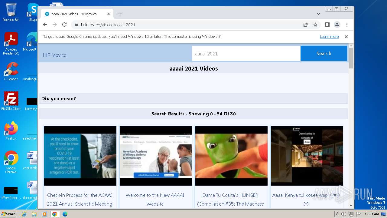Open the Chrome three-dot menu
This screenshot has height=218, width=387.
click(347, 25)
